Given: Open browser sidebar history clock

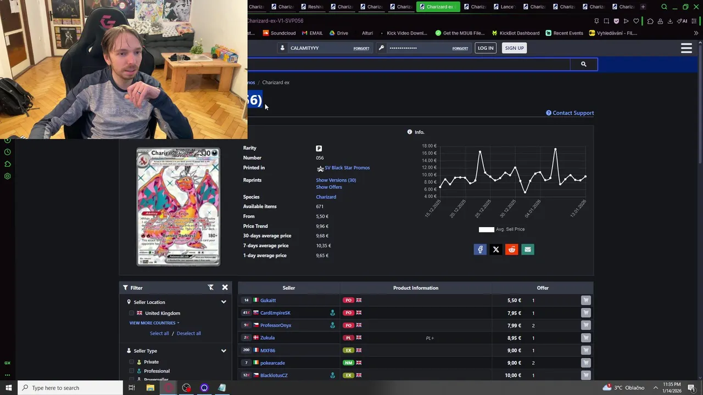Looking at the screenshot, I should point(8,152).
